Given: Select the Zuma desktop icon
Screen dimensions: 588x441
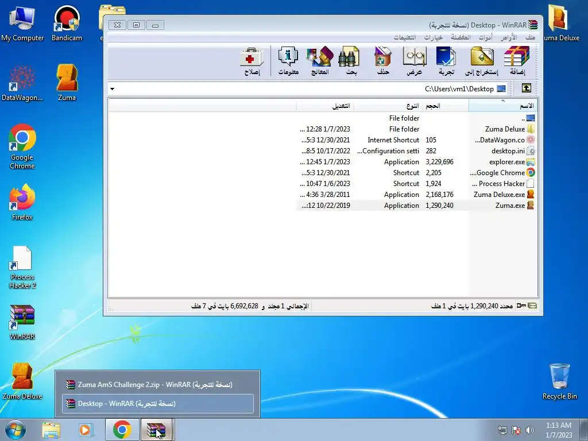Looking at the screenshot, I should tap(67, 83).
